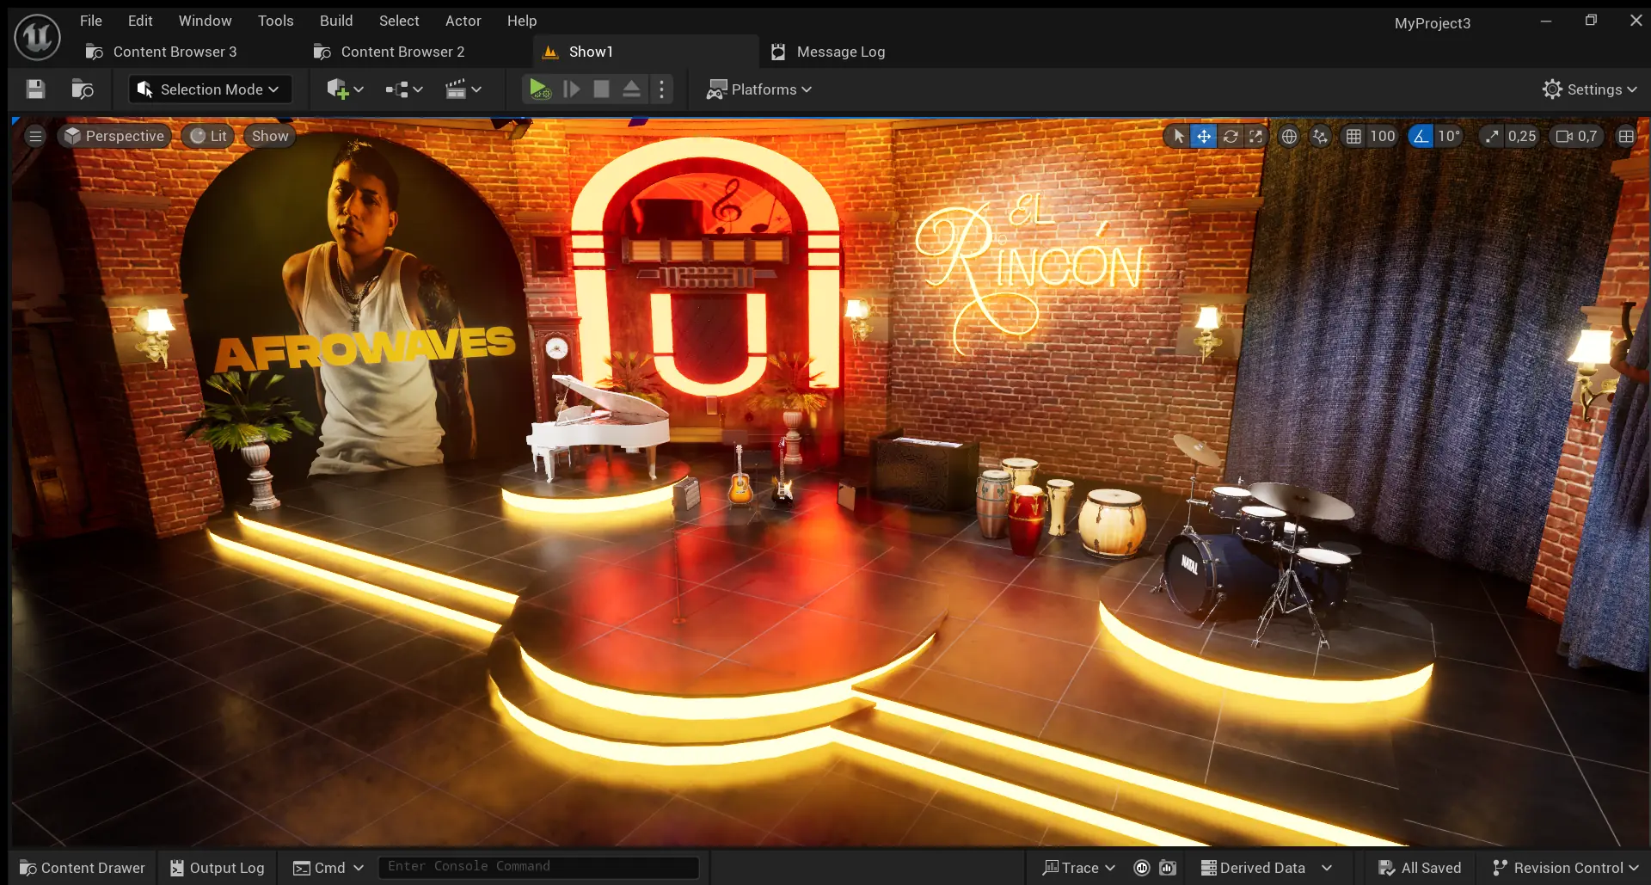Click the viewport layout maximize icon

pyautogui.click(x=1626, y=136)
